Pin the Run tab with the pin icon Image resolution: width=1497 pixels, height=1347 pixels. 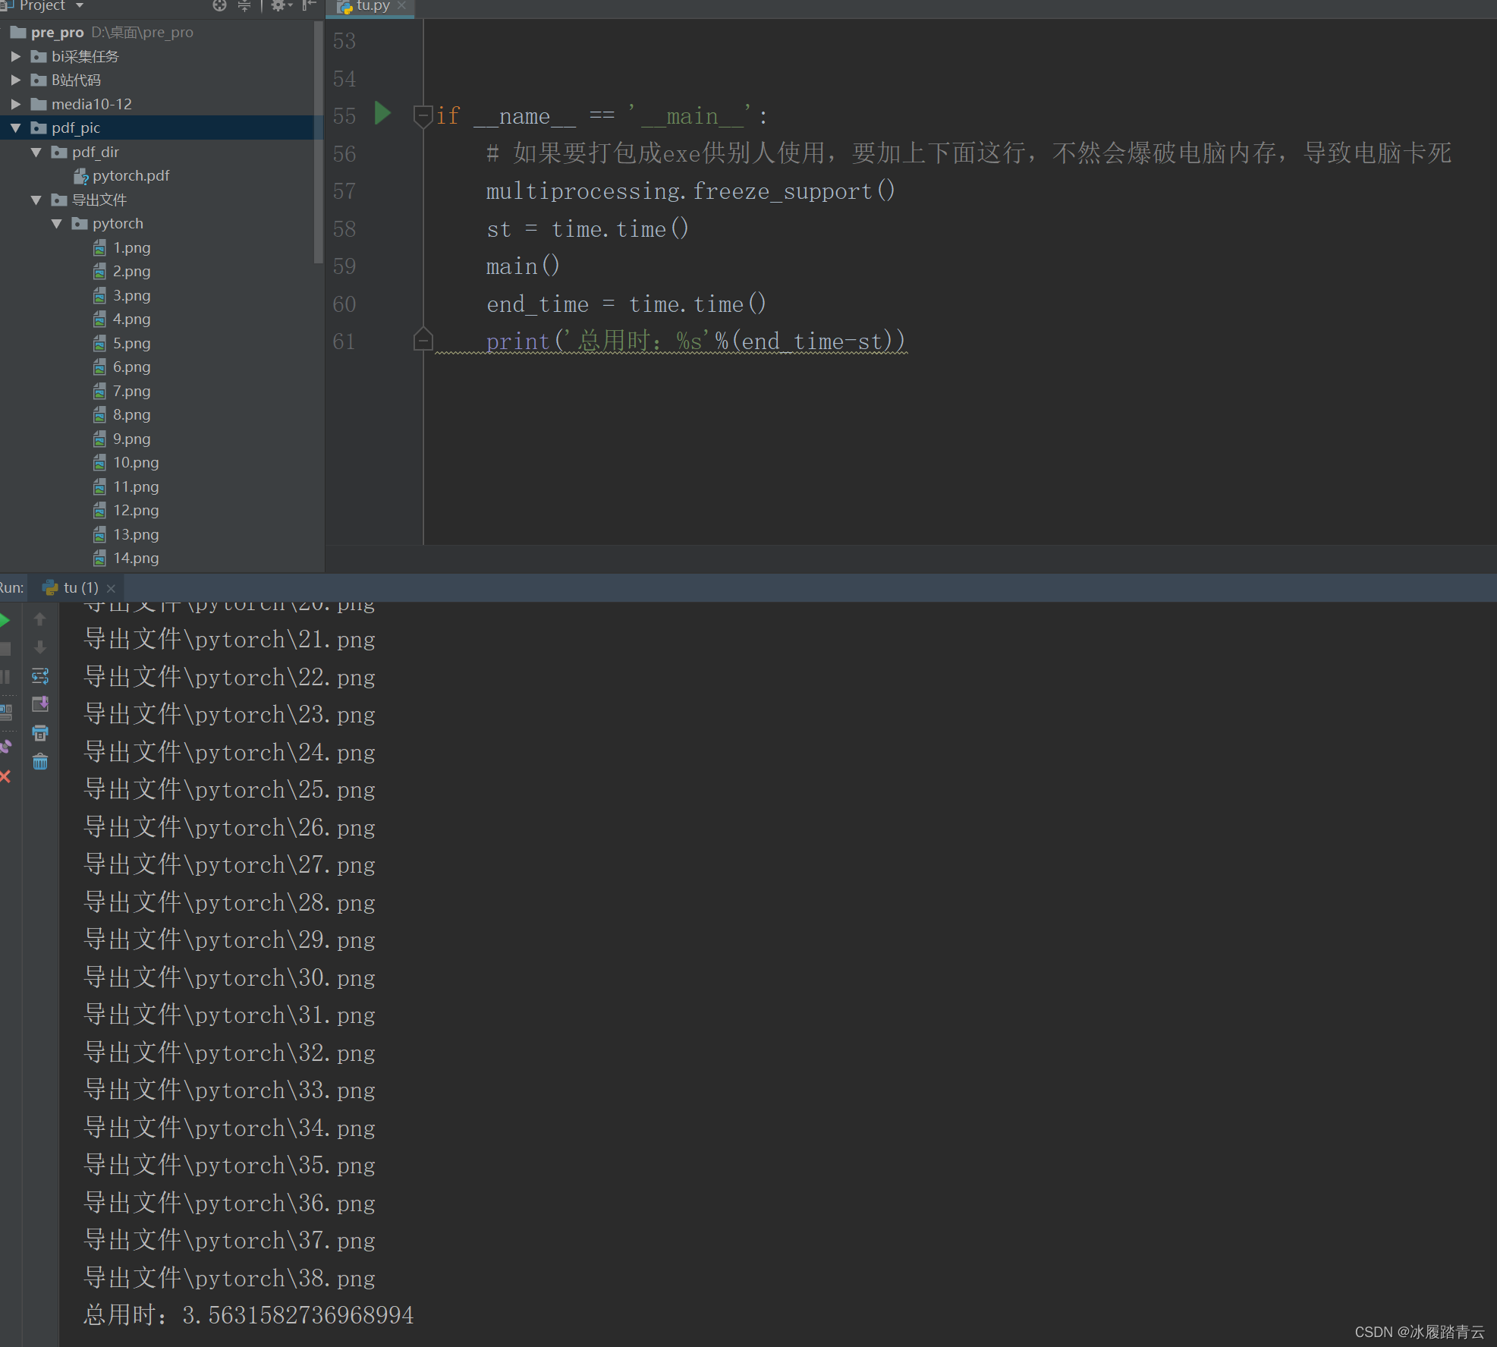pyautogui.click(x=5, y=746)
